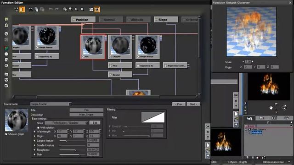Toggle the orange node-panel icon in toolbar
The image size is (294, 165).
point(22,9)
